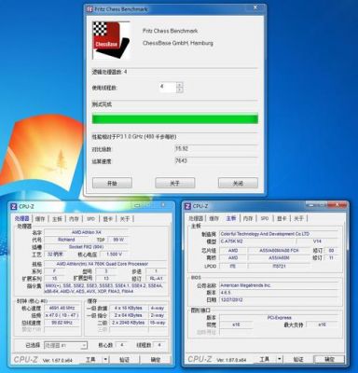This screenshot has height=373, width=358.
Task: Open the 显卡 tab in left CPU-Z
Action: pyautogui.click(x=108, y=219)
